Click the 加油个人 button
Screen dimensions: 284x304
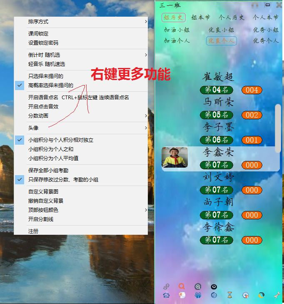177,41
